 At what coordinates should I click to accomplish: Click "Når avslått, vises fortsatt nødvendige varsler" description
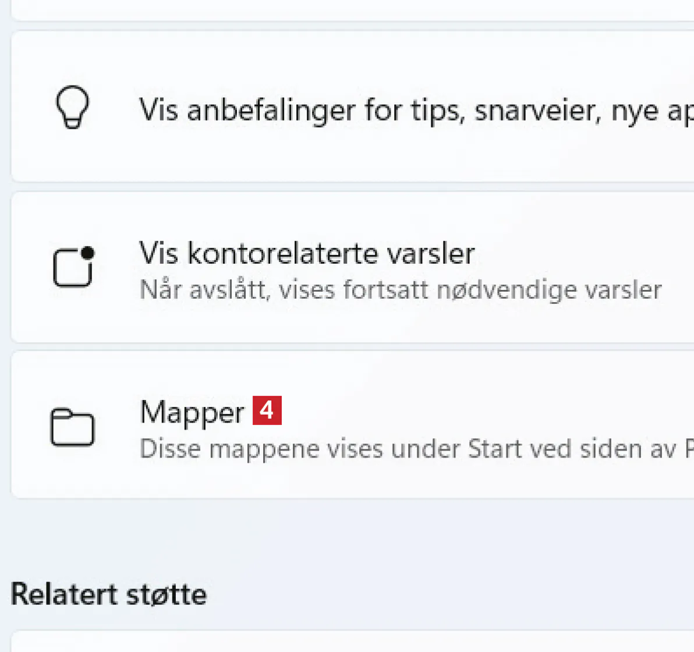[401, 289]
